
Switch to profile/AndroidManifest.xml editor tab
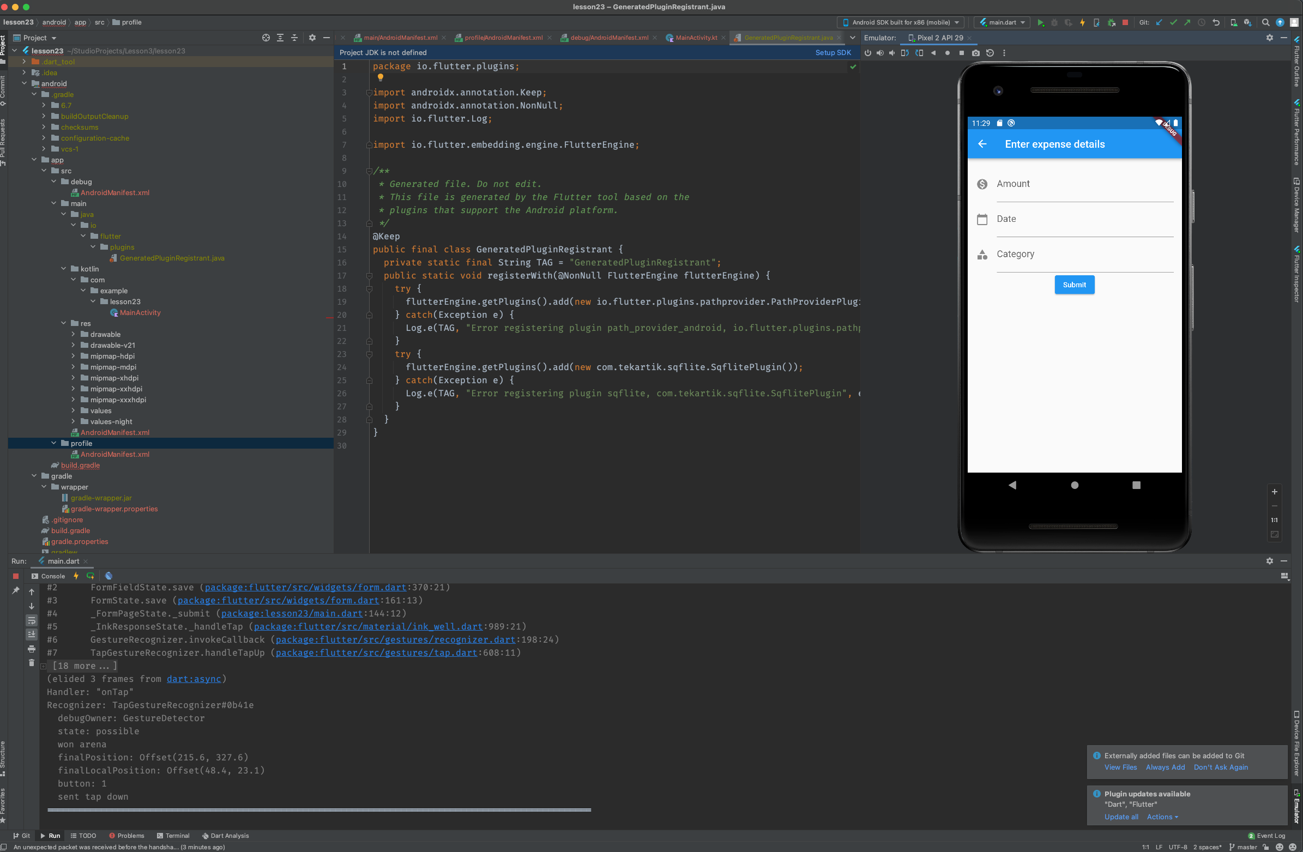point(503,38)
